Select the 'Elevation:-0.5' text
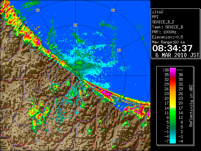This screenshot has width=201, height=151. pos(167,37)
